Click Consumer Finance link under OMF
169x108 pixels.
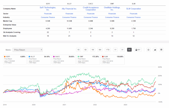tap(112, 17)
